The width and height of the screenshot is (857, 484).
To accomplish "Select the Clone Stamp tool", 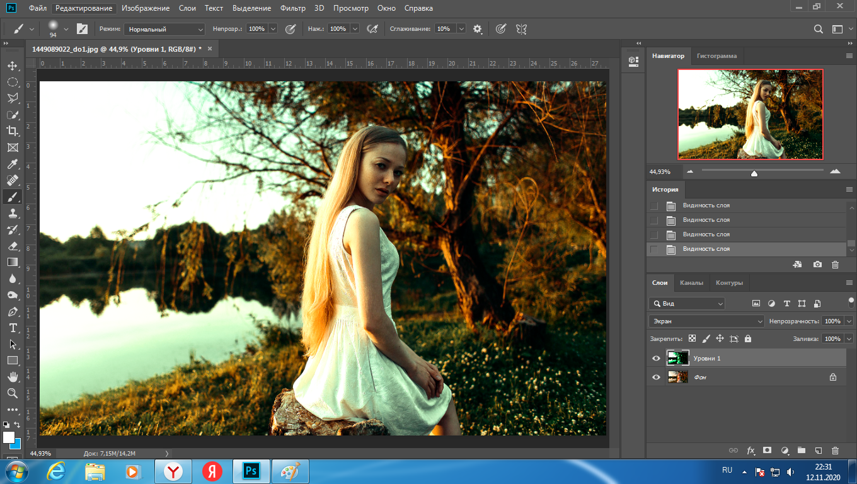I will click(13, 213).
